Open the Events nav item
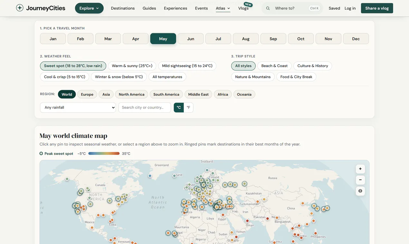This screenshot has height=244, width=409. 201,8
